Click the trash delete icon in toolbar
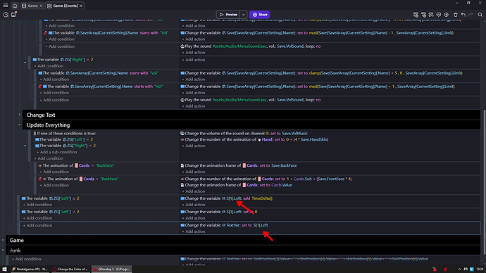486x273 pixels. pyautogui.click(x=455, y=15)
